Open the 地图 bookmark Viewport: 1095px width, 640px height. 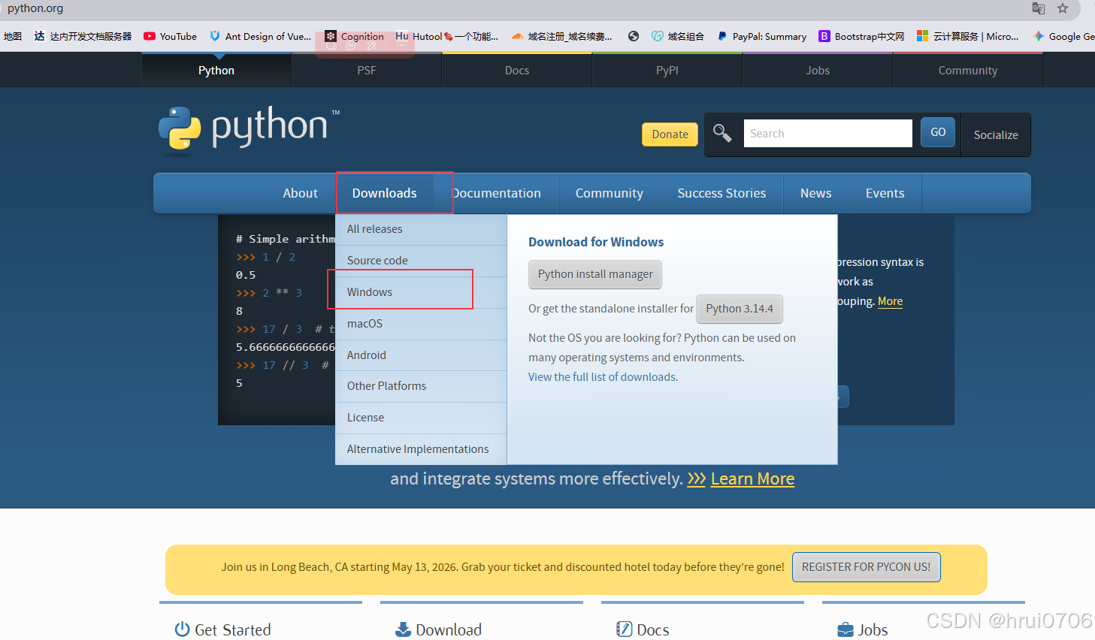[x=13, y=36]
